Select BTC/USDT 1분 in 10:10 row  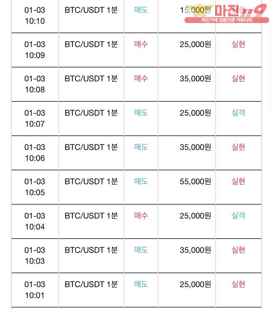pyautogui.click(x=91, y=10)
